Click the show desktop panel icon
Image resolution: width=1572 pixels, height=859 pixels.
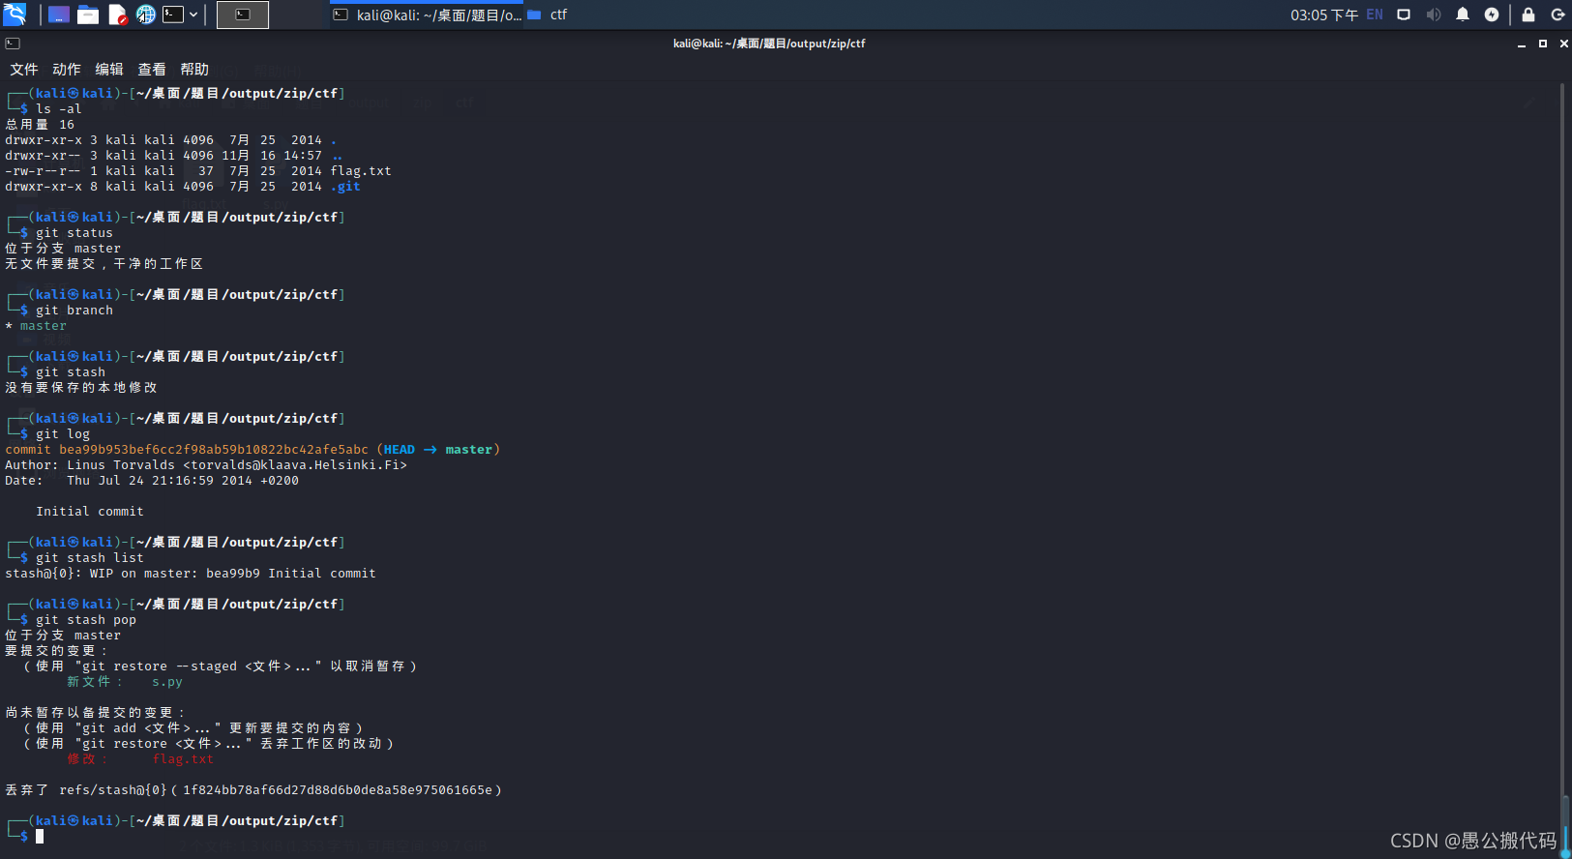[59, 15]
